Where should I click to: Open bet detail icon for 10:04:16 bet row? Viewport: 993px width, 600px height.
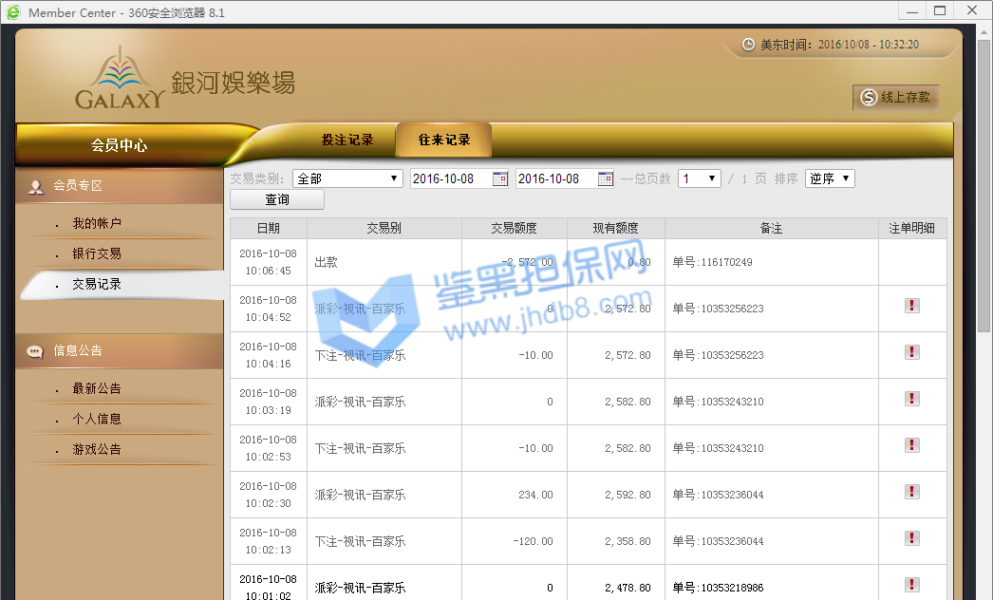pos(912,352)
